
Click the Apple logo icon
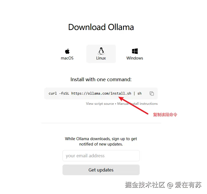click(67, 51)
